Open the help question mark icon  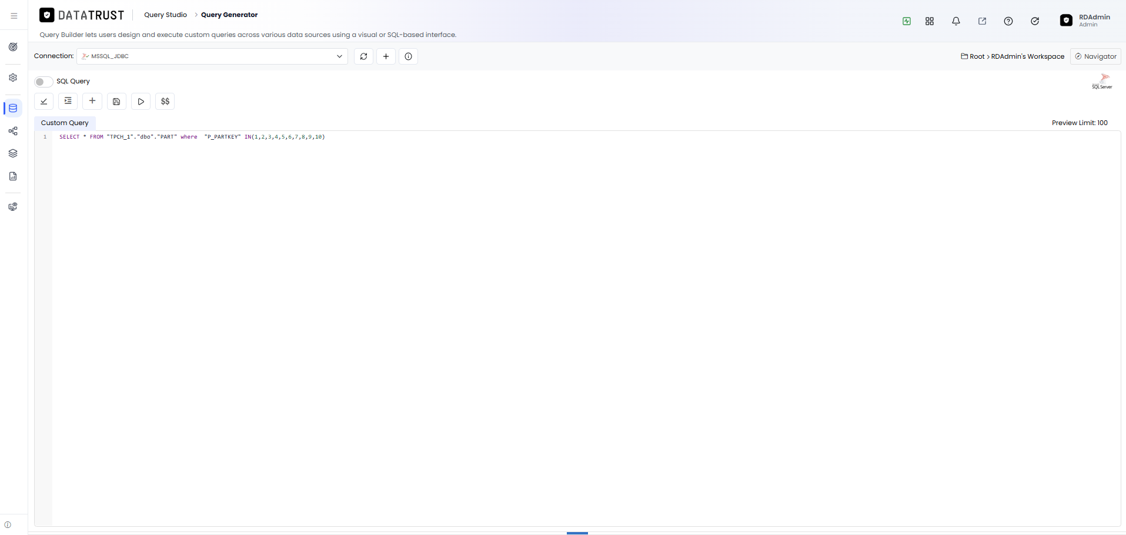click(1008, 21)
